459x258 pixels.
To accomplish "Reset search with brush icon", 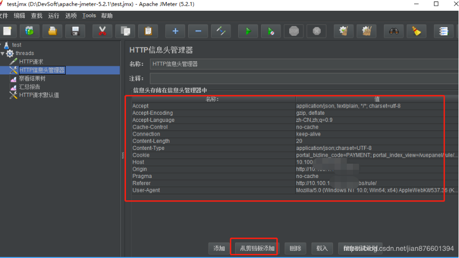I will (x=417, y=31).
